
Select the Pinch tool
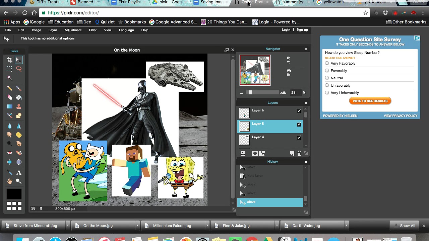click(x=19, y=162)
